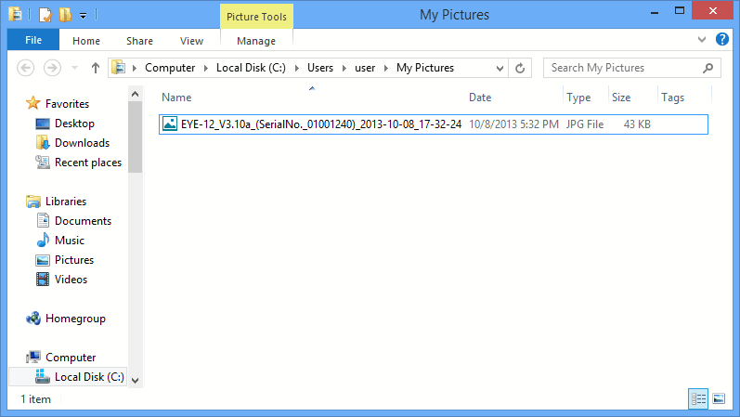Switch to the View ribbon tab
The image size is (740, 417).
coord(191,41)
